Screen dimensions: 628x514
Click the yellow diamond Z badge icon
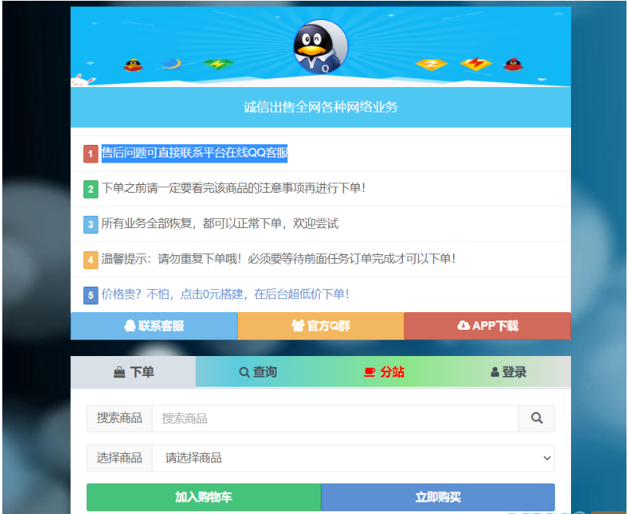[431, 64]
